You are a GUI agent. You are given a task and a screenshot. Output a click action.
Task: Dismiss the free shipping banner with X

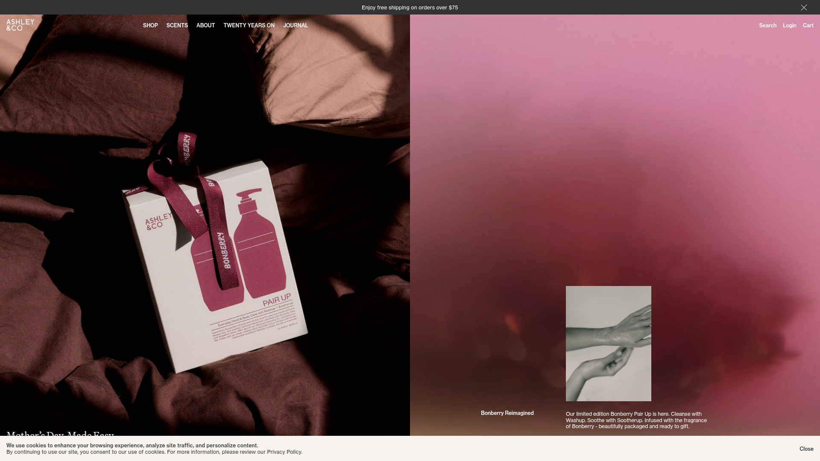(804, 8)
